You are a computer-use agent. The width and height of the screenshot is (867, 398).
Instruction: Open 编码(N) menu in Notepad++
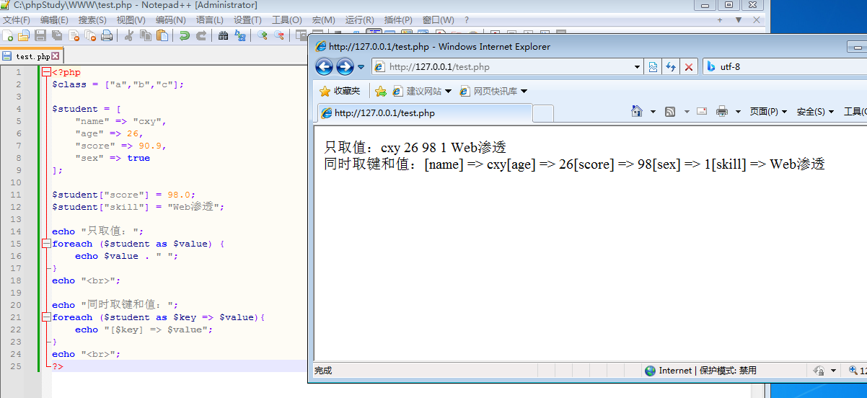coord(170,20)
